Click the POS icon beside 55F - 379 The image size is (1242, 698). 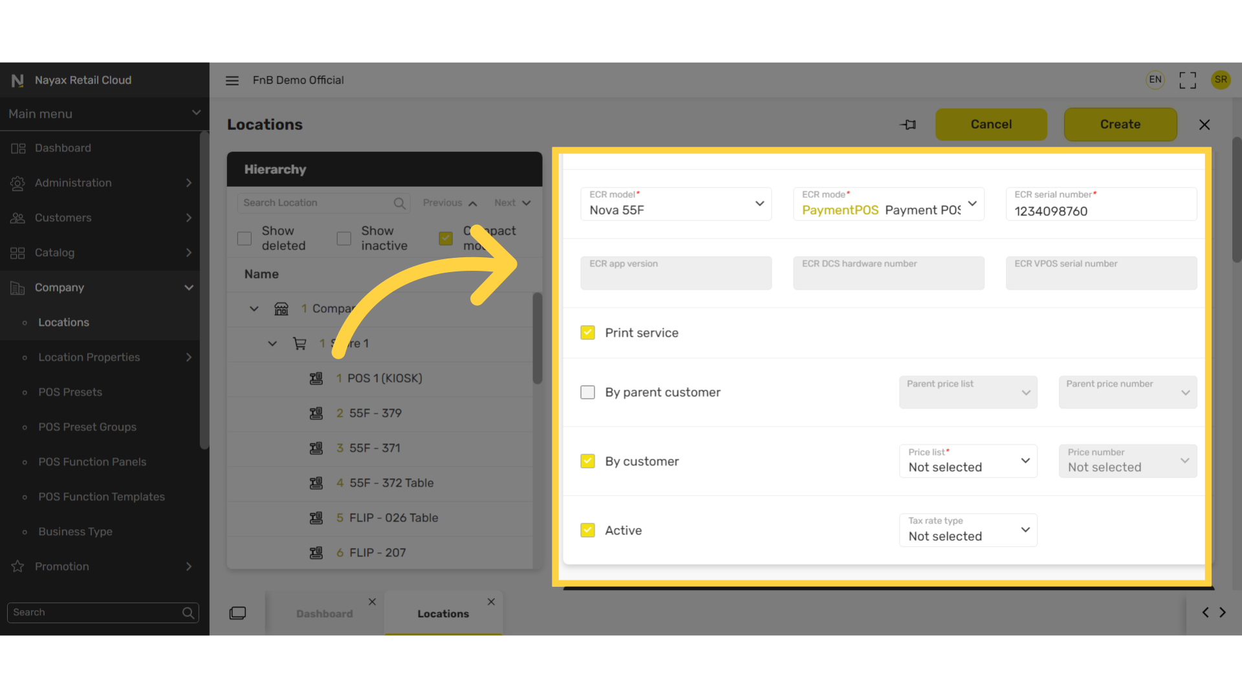point(316,414)
